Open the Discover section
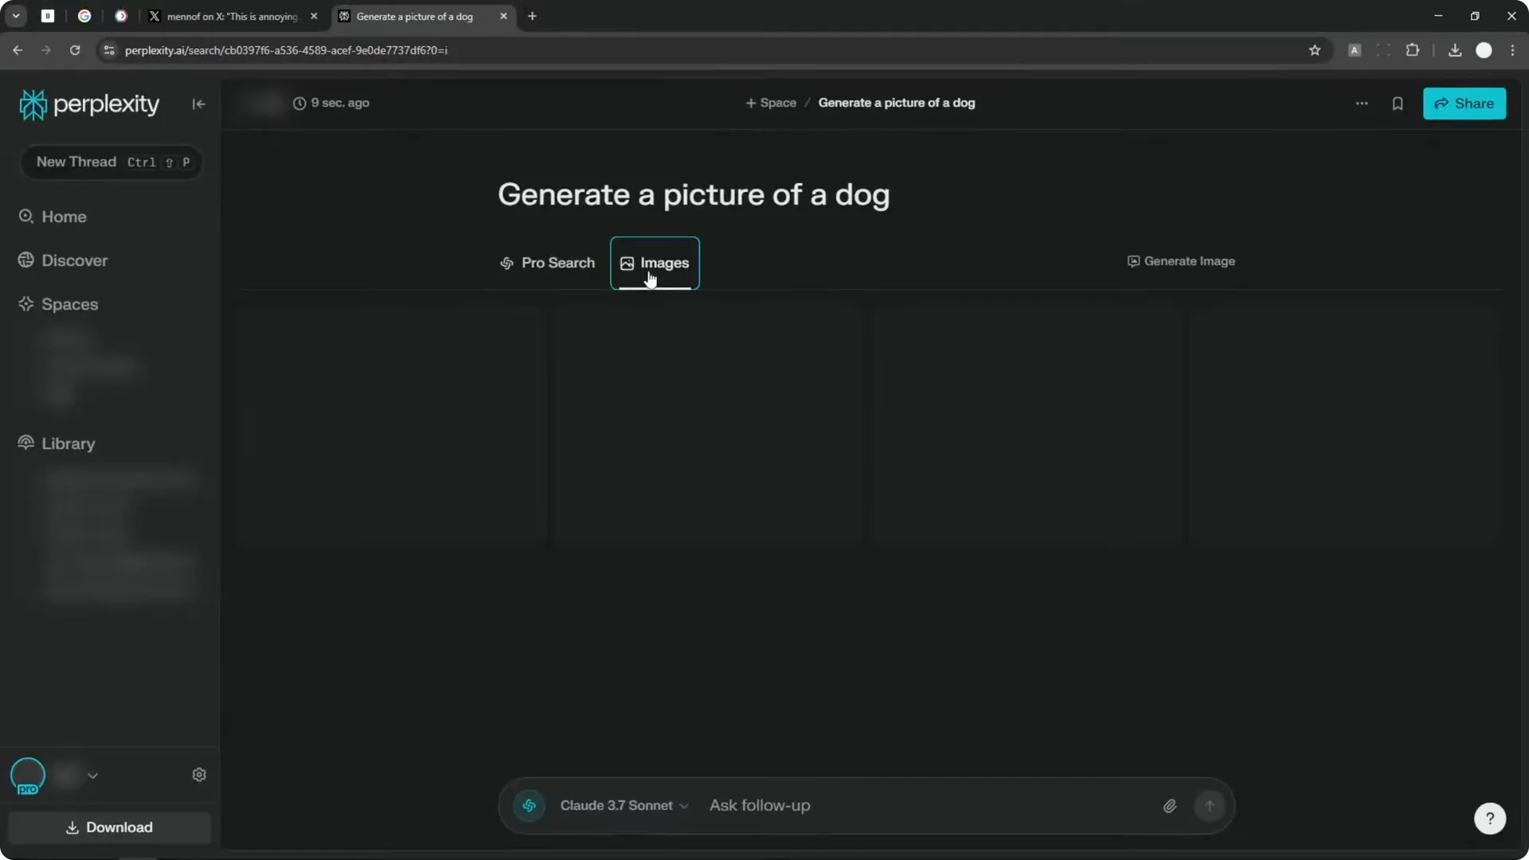The image size is (1529, 860). (74, 260)
